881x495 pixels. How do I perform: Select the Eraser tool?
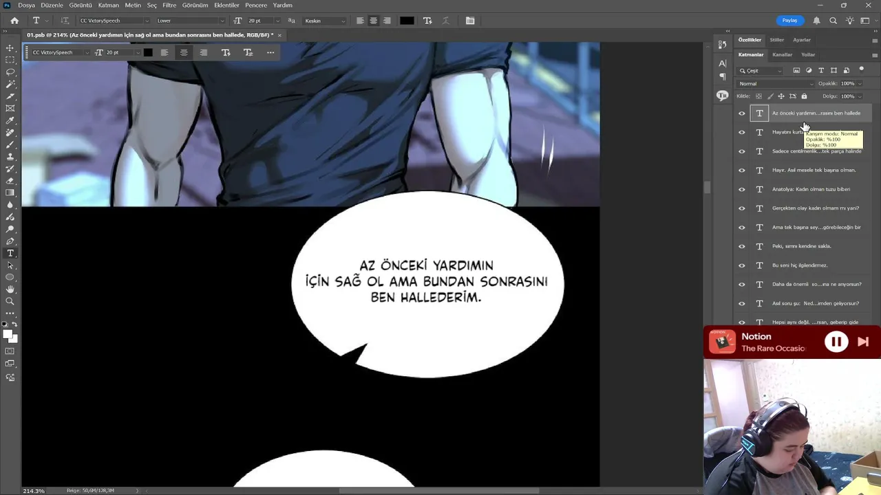(x=10, y=181)
